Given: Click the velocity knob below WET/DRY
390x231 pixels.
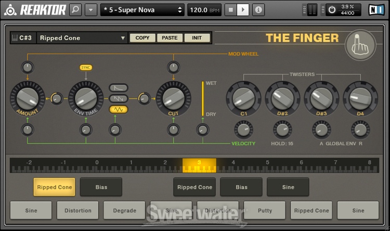Looking at the screenshot, I should coord(203,130).
